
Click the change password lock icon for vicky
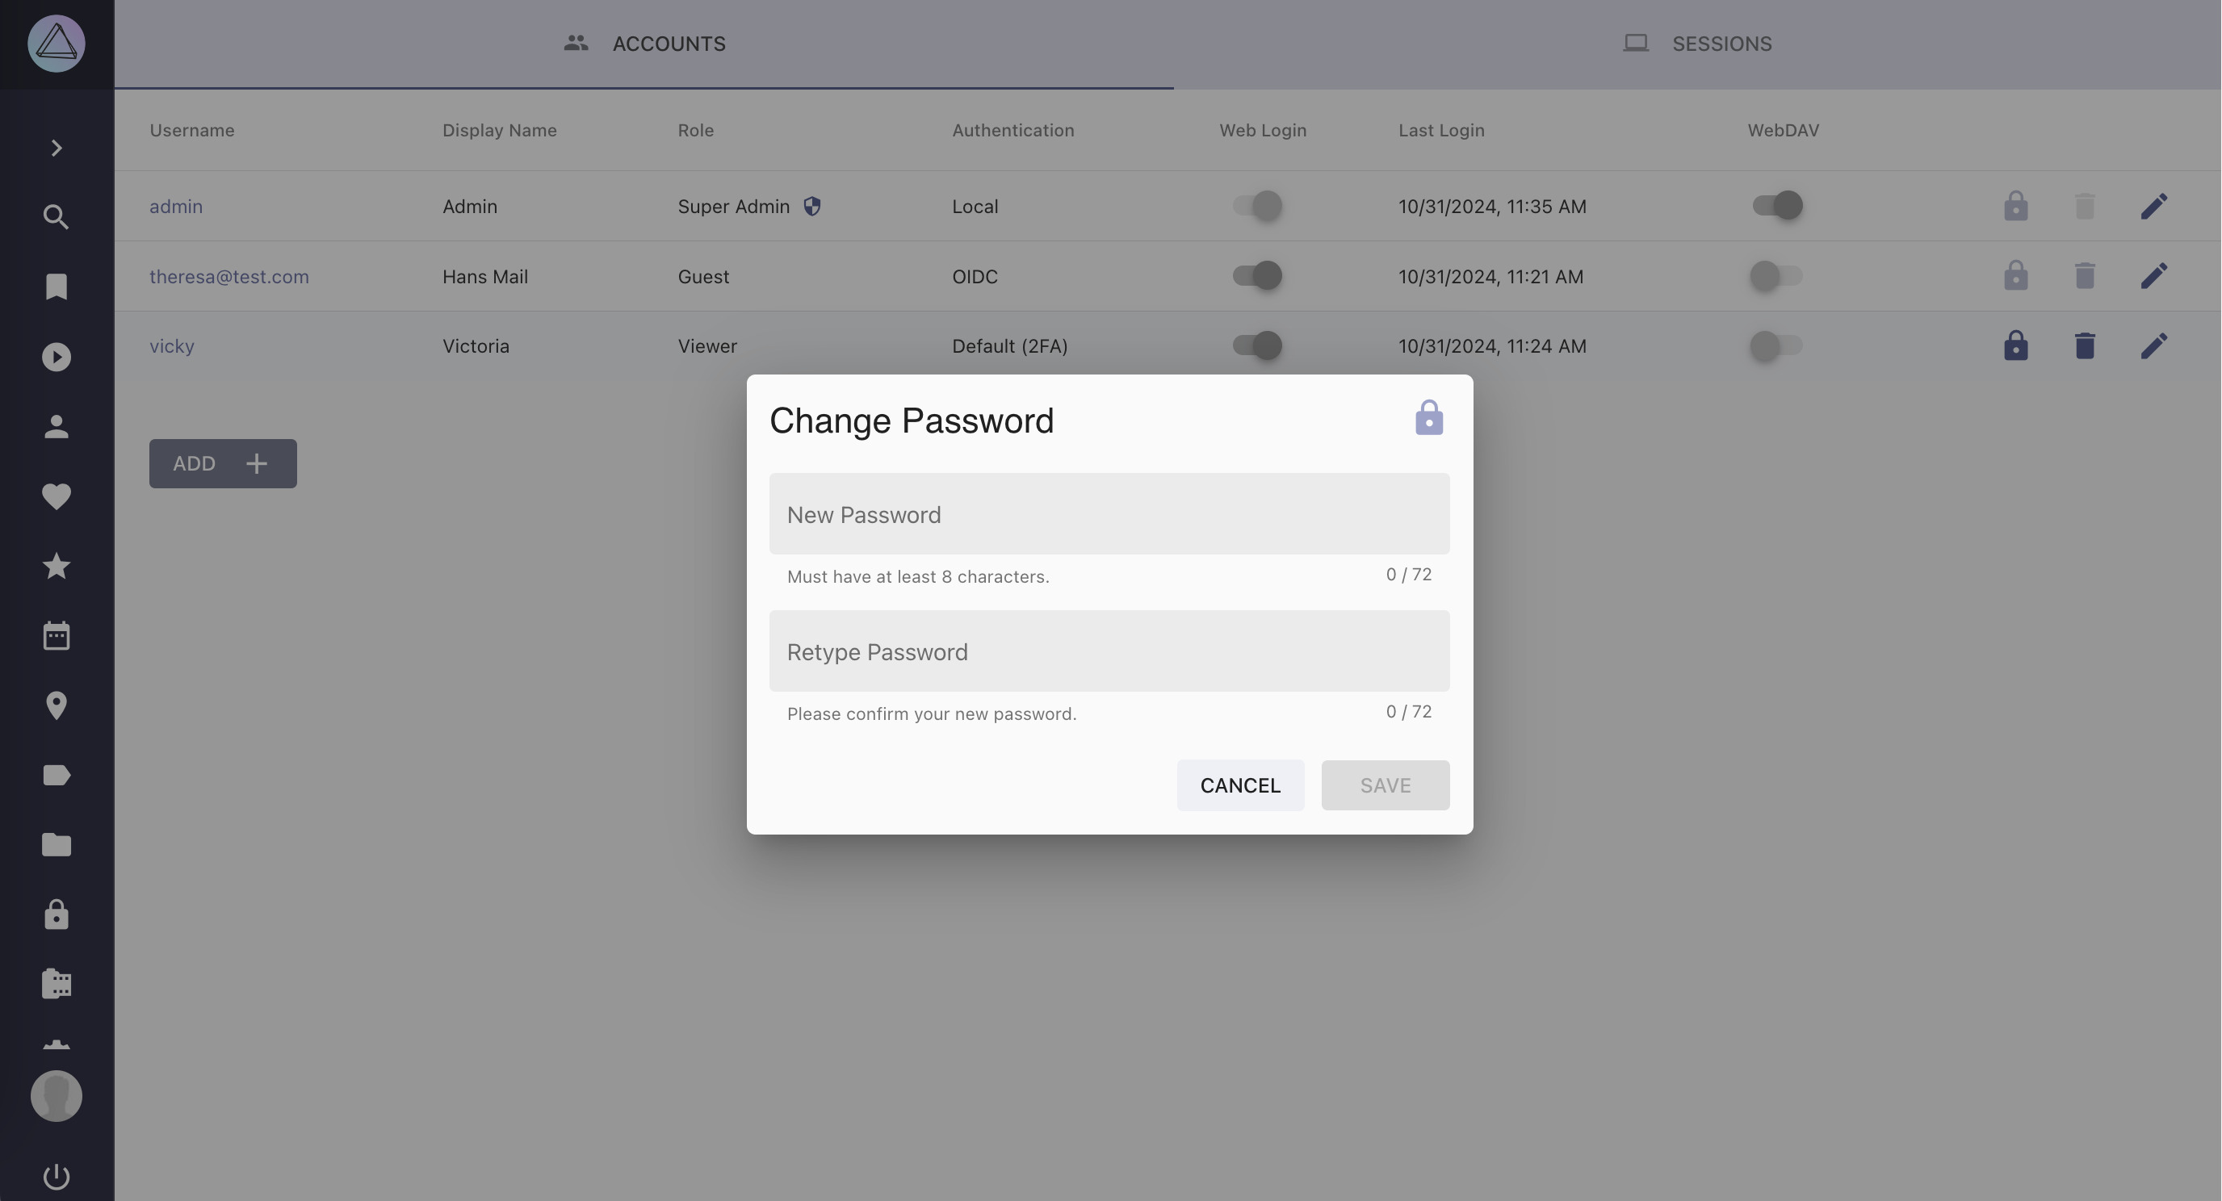point(2014,345)
